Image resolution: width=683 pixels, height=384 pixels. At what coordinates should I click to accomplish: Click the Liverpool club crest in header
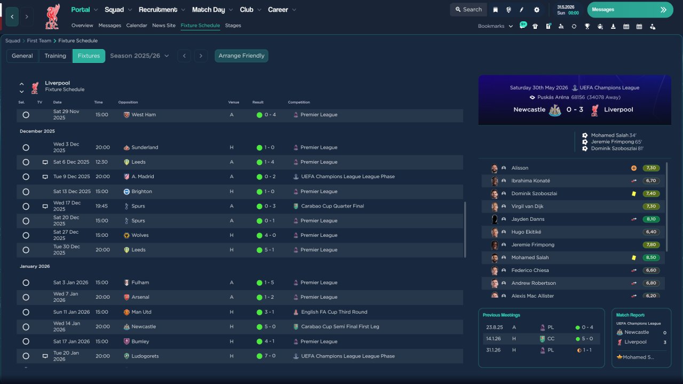pyautogui.click(x=52, y=17)
